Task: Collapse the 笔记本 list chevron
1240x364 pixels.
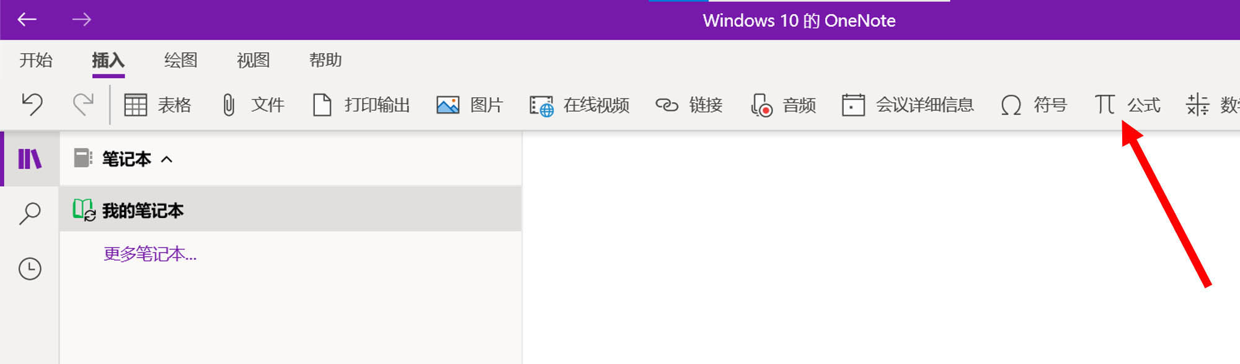Action: click(166, 159)
